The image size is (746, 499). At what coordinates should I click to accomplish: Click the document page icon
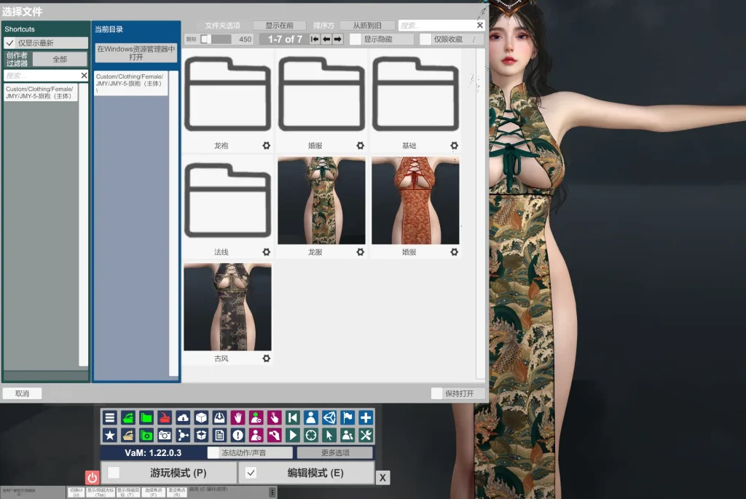click(219, 435)
